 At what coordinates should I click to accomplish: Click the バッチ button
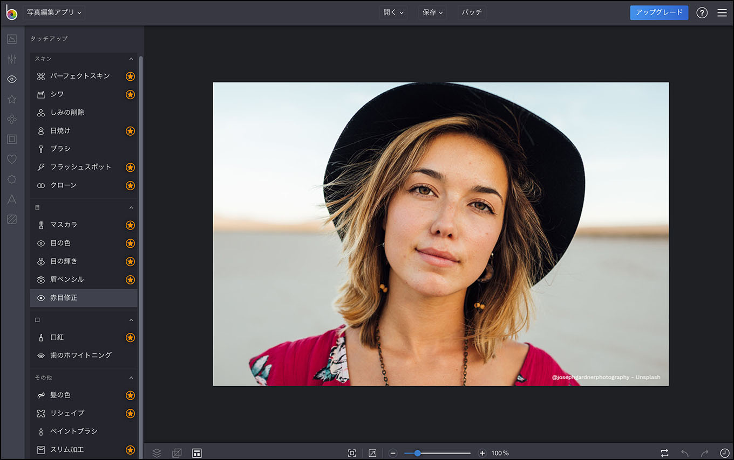[472, 12]
